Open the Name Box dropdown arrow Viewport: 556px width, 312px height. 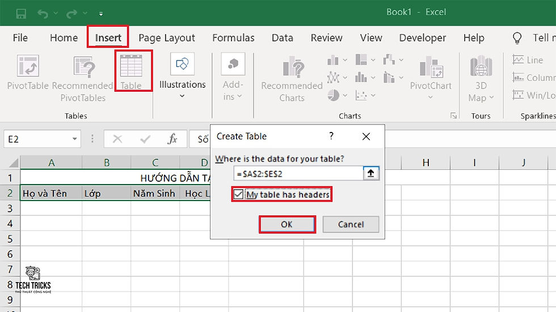[74, 139]
